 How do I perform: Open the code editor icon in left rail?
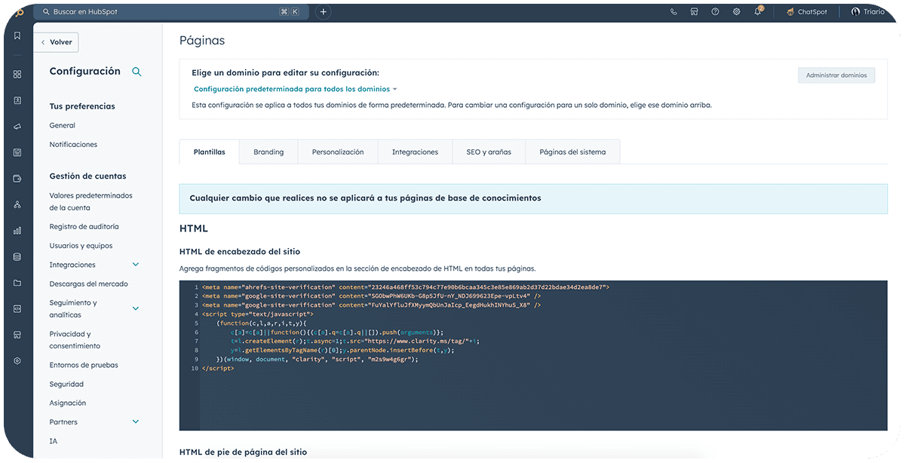17,308
